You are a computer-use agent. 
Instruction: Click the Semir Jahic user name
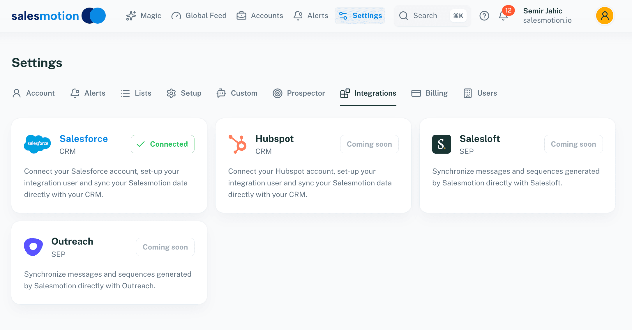coord(543,11)
